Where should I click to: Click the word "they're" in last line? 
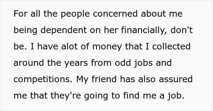click(66, 96)
